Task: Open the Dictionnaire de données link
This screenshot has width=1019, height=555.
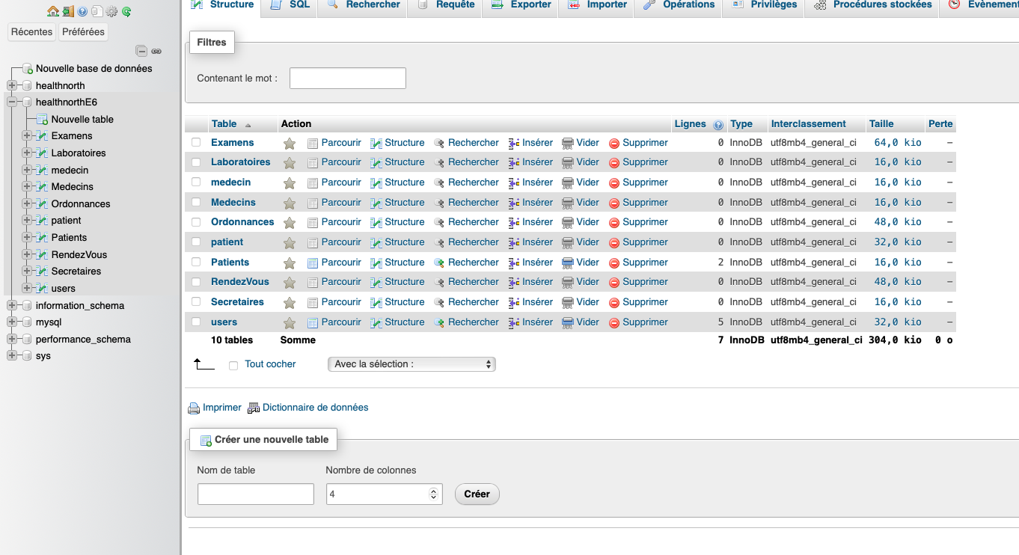Action: (x=314, y=408)
